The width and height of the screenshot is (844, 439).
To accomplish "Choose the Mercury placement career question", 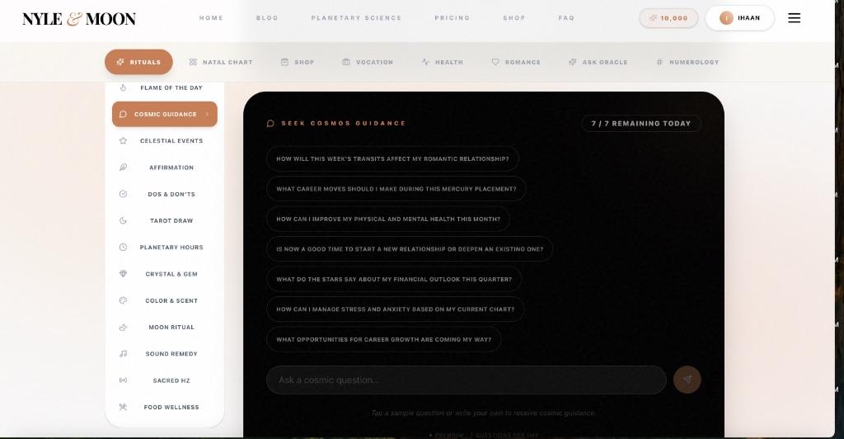I will [396, 189].
